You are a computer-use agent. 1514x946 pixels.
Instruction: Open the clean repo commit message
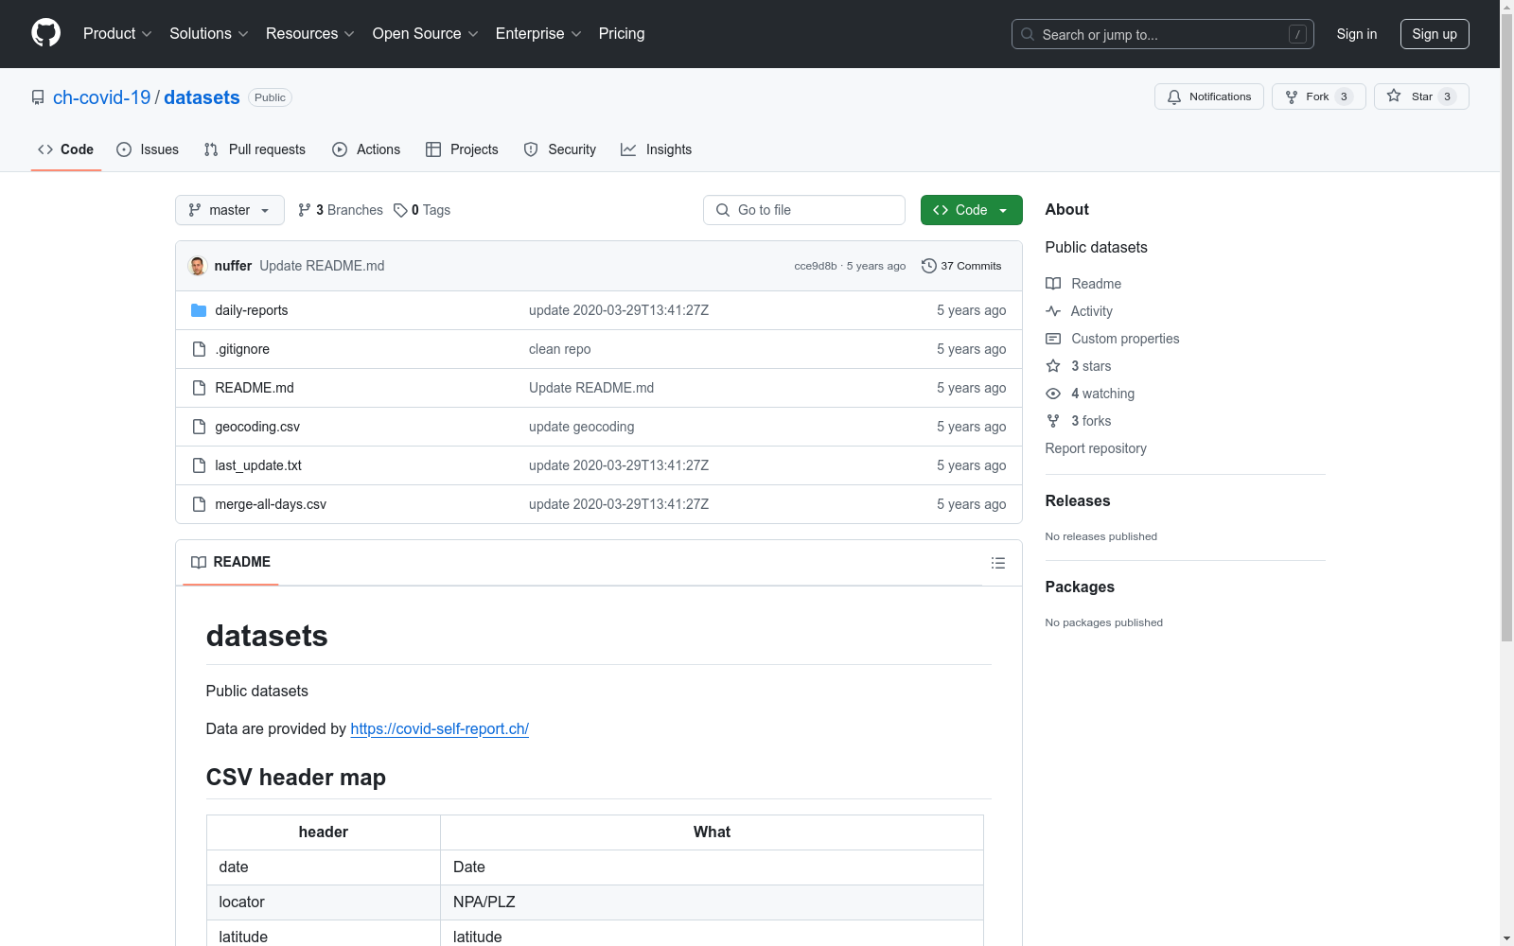[x=560, y=349]
